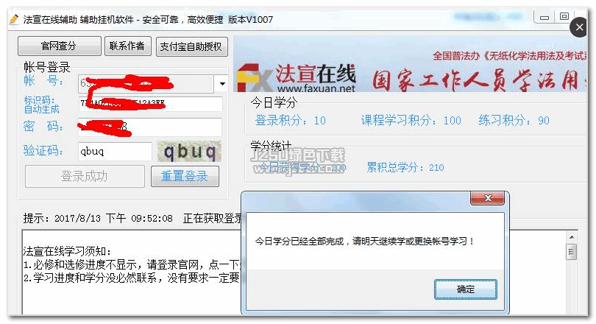
Task: Click the 密码 password input field
Action: tap(150, 127)
